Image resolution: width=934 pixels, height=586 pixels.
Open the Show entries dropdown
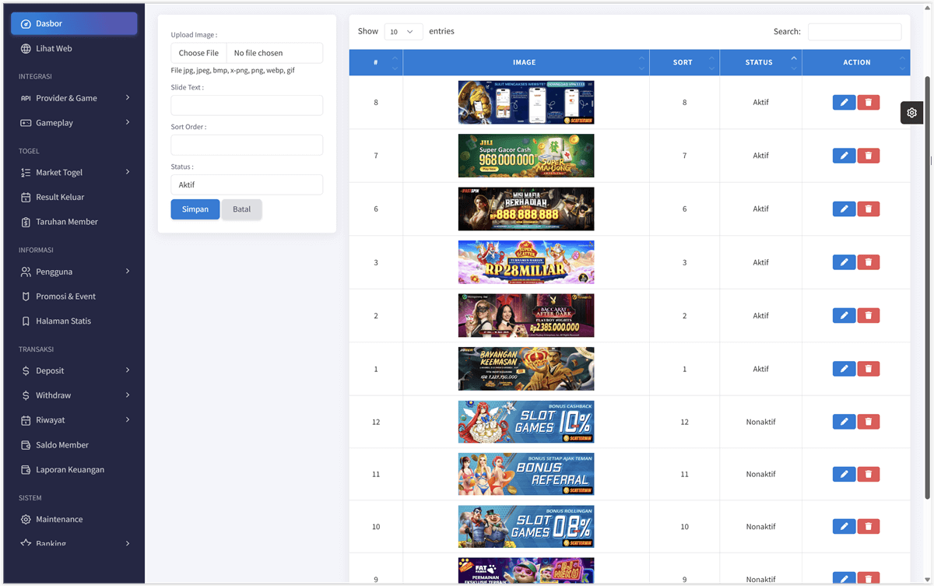402,31
